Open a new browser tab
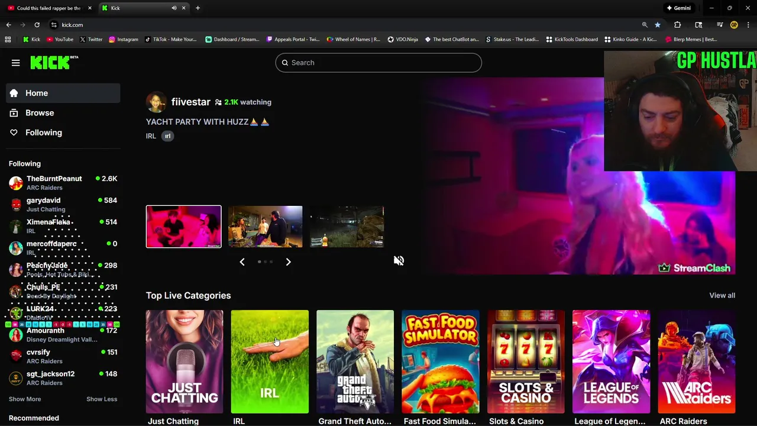This screenshot has height=426, width=757. click(x=198, y=8)
